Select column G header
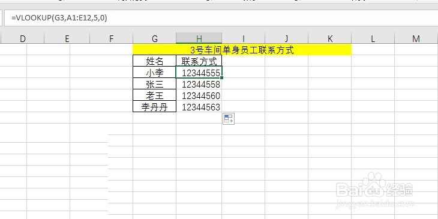This screenshot has height=219, width=438. 154,38
